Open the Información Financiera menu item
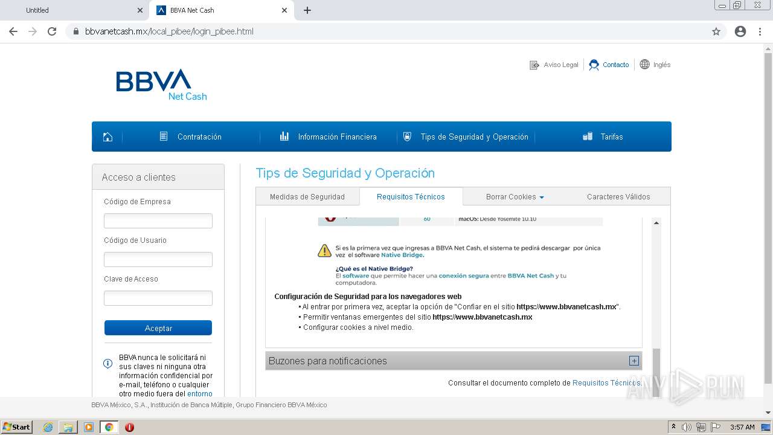 (337, 137)
